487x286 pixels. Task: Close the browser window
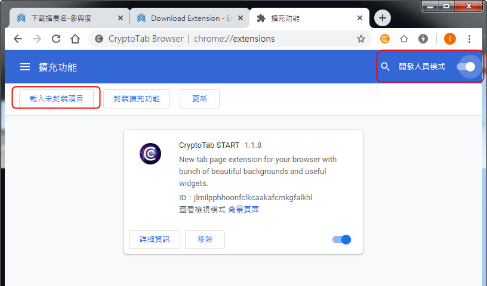(x=469, y=6)
